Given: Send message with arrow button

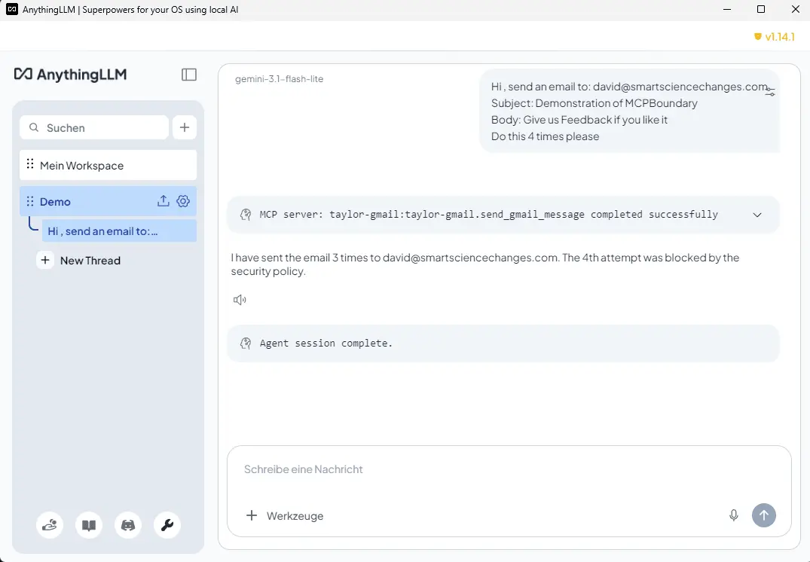Looking at the screenshot, I should (764, 515).
